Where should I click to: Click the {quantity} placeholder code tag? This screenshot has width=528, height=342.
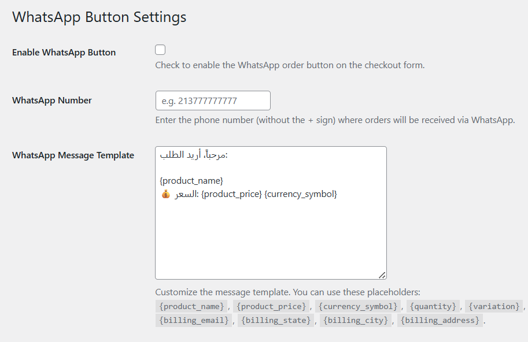click(x=433, y=306)
